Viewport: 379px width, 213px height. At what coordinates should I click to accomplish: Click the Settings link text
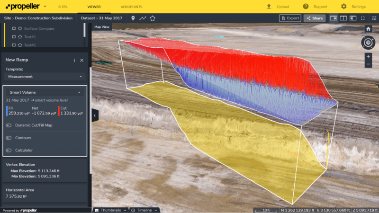359,7
